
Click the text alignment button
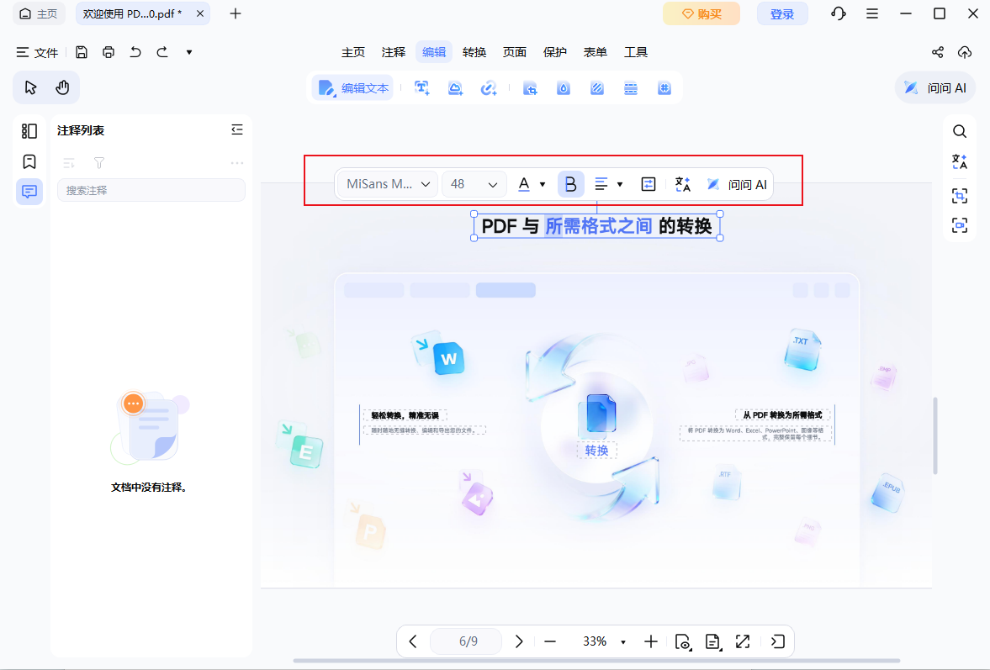601,184
